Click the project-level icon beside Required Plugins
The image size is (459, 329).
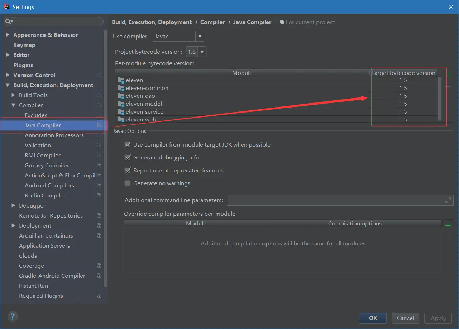[99, 296]
